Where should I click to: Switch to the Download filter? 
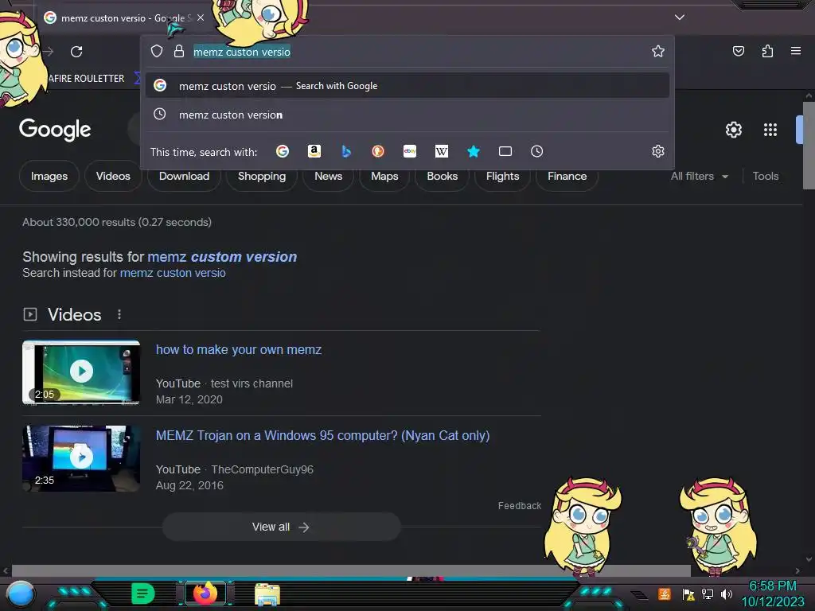pyautogui.click(x=184, y=176)
